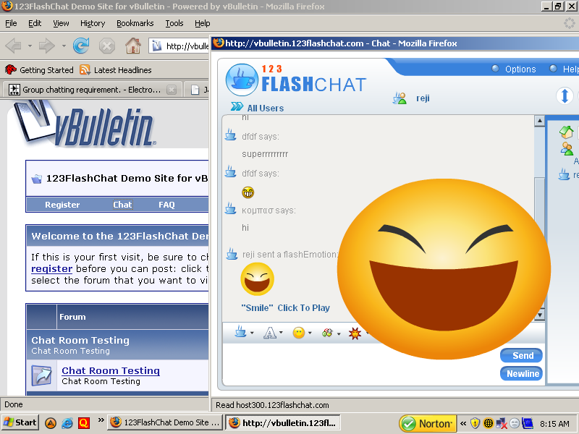Viewport: 579px width, 434px height.
Task: Click the Send button
Action: (521, 355)
